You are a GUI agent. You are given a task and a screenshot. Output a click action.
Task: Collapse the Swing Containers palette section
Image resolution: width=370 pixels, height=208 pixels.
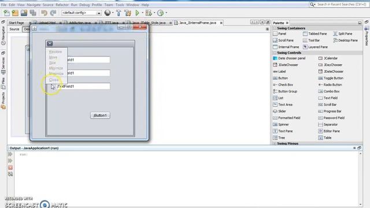275,28
